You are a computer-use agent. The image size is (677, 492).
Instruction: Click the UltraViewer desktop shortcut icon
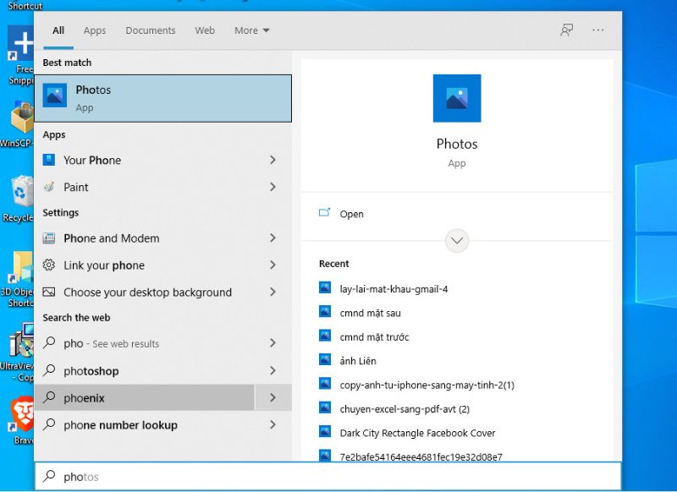tap(22, 341)
